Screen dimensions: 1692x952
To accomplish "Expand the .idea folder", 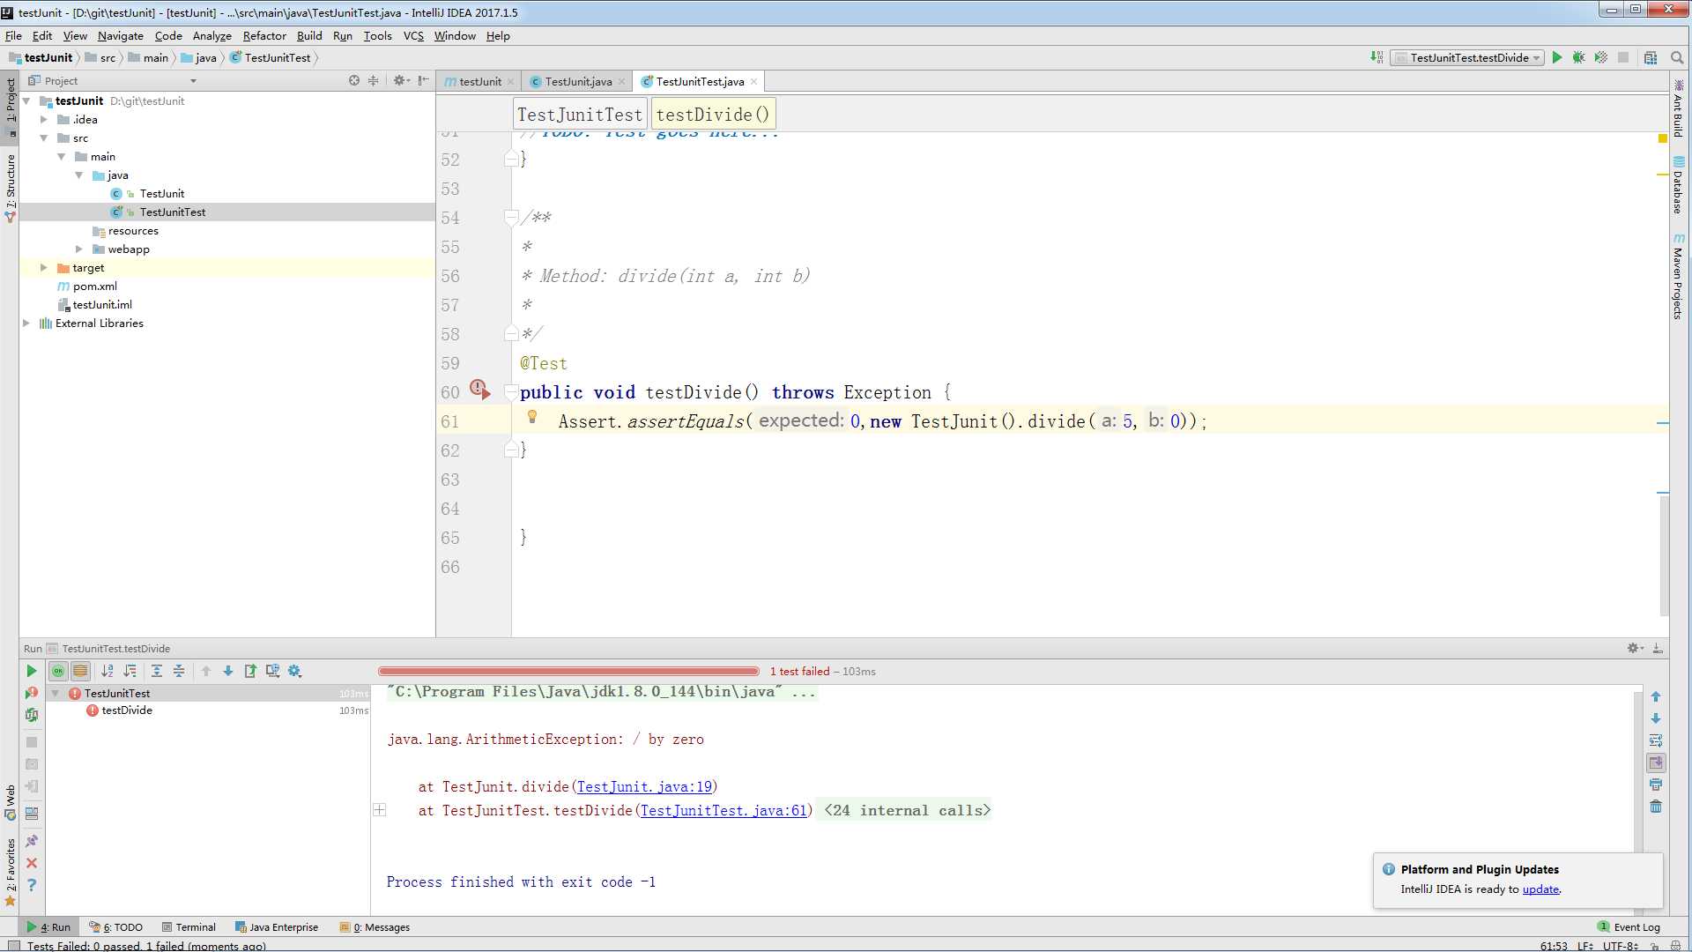I will click(44, 120).
